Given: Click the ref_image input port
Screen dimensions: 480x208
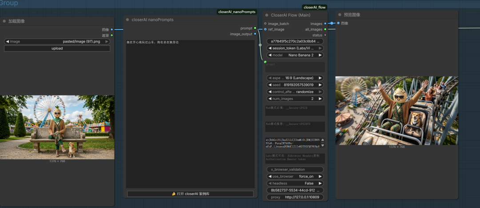Looking at the screenshot, I should [265, 29].
